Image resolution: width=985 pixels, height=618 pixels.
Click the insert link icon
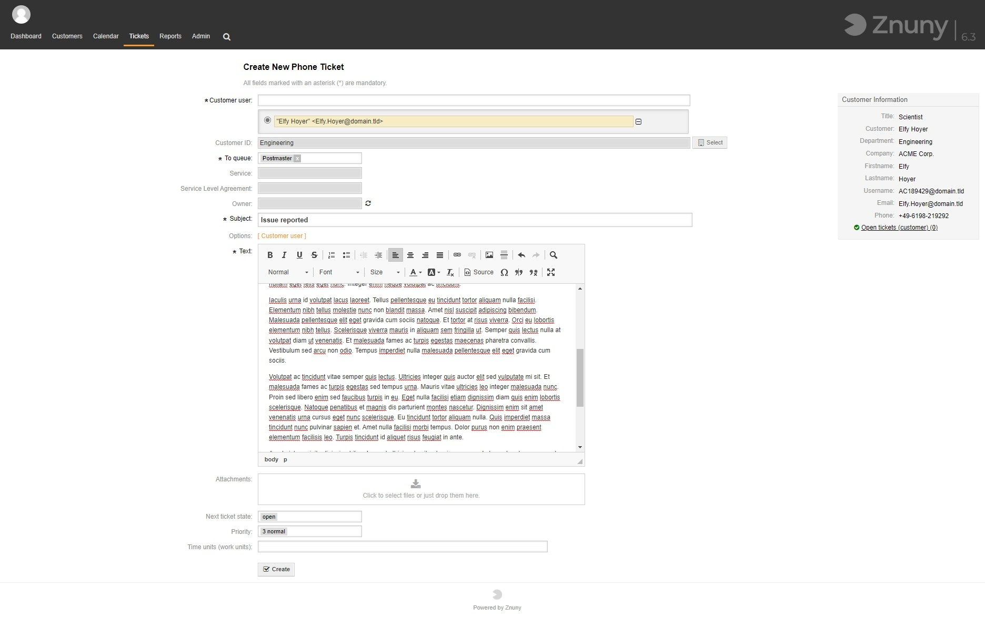coord(457,255)
